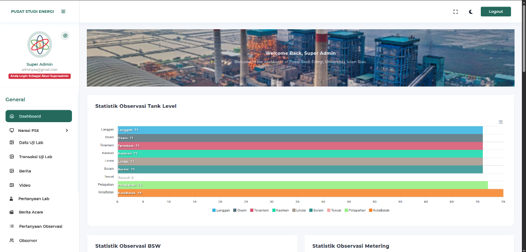Screen dimensions: 526x252
Task: Click the orange KotaBatak bar
Action: (x=310, y=193)
